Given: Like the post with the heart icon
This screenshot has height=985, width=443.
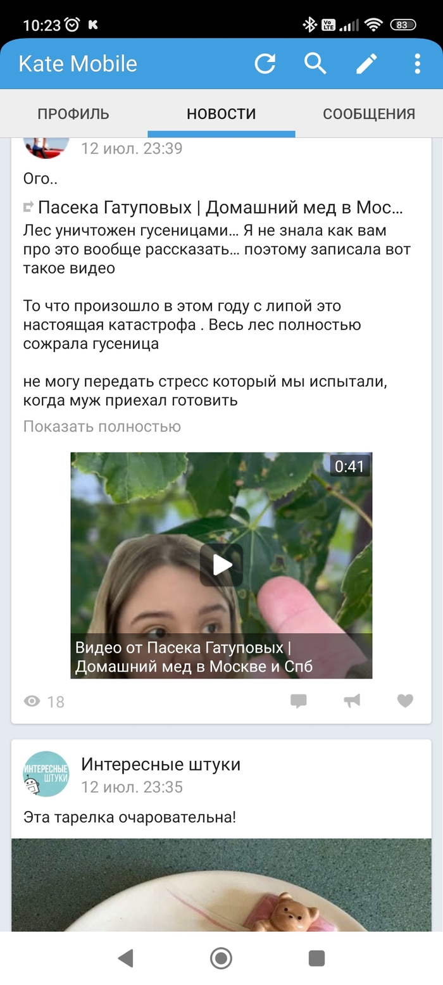Looking at the screenshot, I should click(405, 700).
